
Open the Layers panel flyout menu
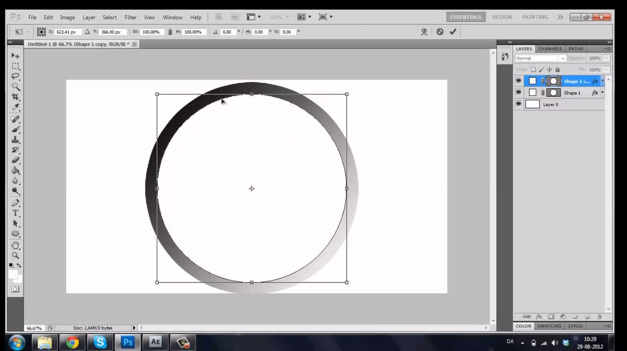pyautogui.click(x=608, y=48)
